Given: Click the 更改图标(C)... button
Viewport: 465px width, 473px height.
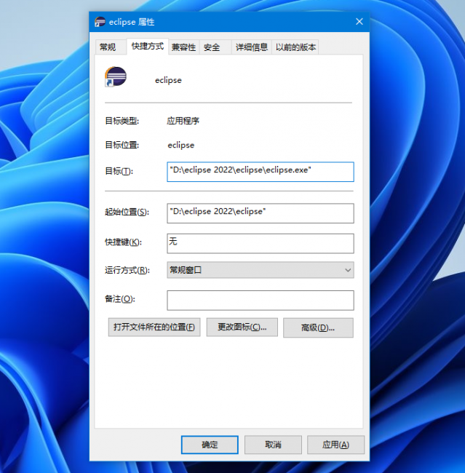Looking at the screenshot, I should pyautogui.click(x=242, y=327).
